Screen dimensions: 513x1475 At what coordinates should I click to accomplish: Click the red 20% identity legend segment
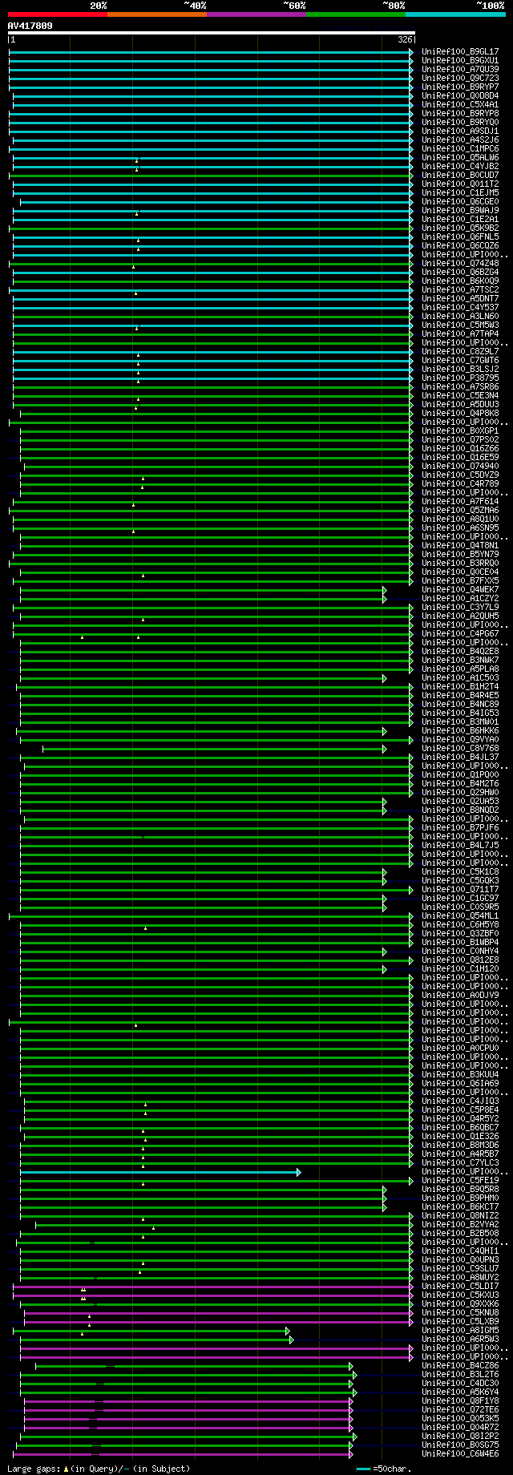coord(58,14)
